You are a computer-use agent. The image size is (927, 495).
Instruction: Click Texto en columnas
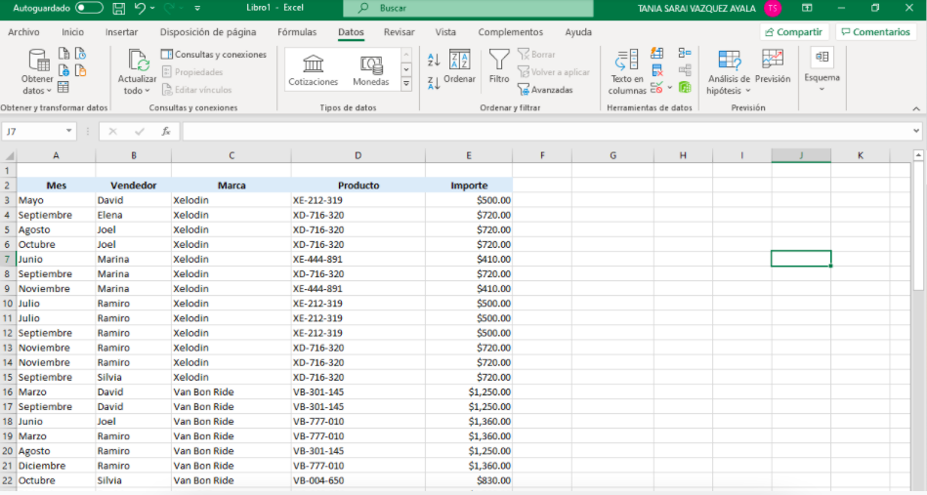pos(627,72)
